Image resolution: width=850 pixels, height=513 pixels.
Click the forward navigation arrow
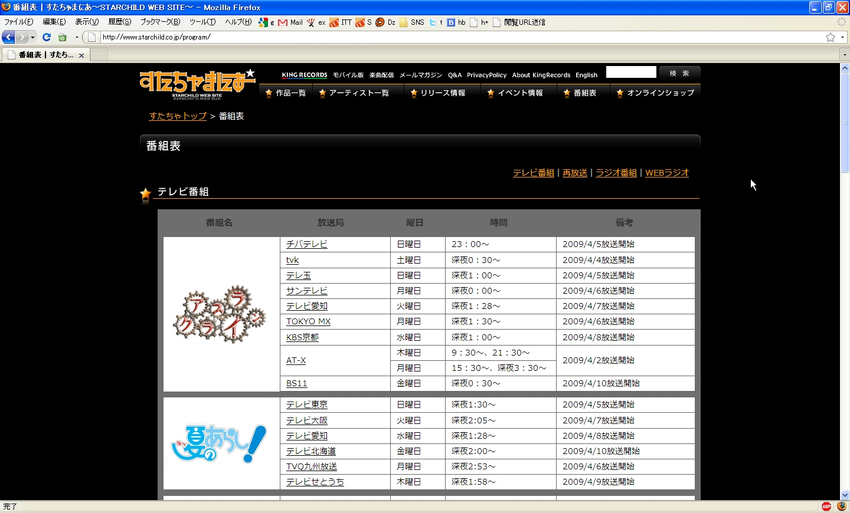click(x=22, y=37)
